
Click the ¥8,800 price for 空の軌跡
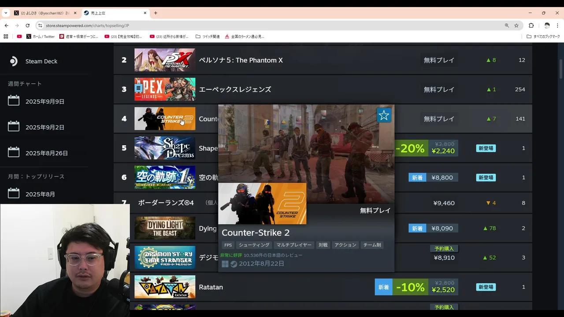tap(442, 177)
